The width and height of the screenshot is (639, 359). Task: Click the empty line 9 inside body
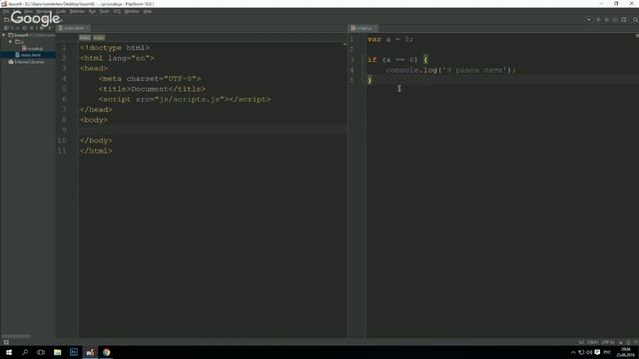(212, 131)
